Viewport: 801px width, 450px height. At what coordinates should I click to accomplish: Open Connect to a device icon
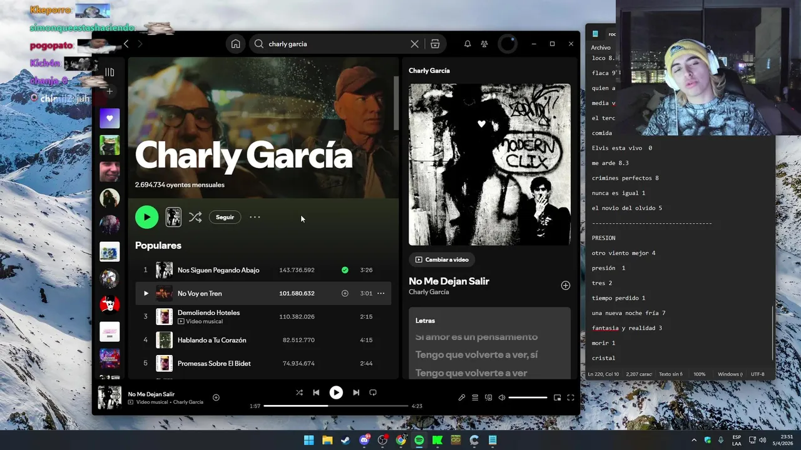coord(489,397)
